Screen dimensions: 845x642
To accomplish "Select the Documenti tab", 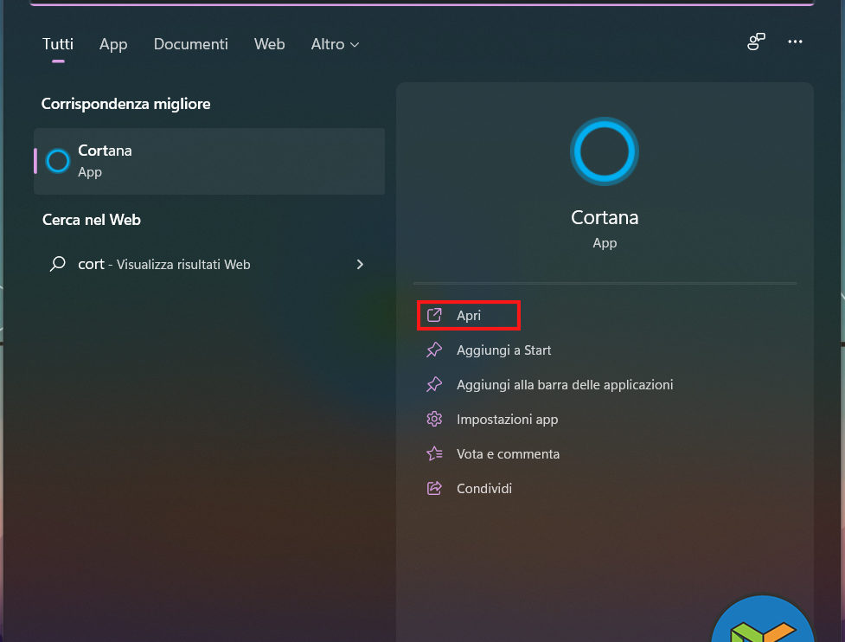I will 191,44.
